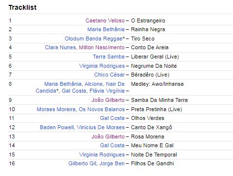Click the Clara Nunes artist link

(60, 47)
